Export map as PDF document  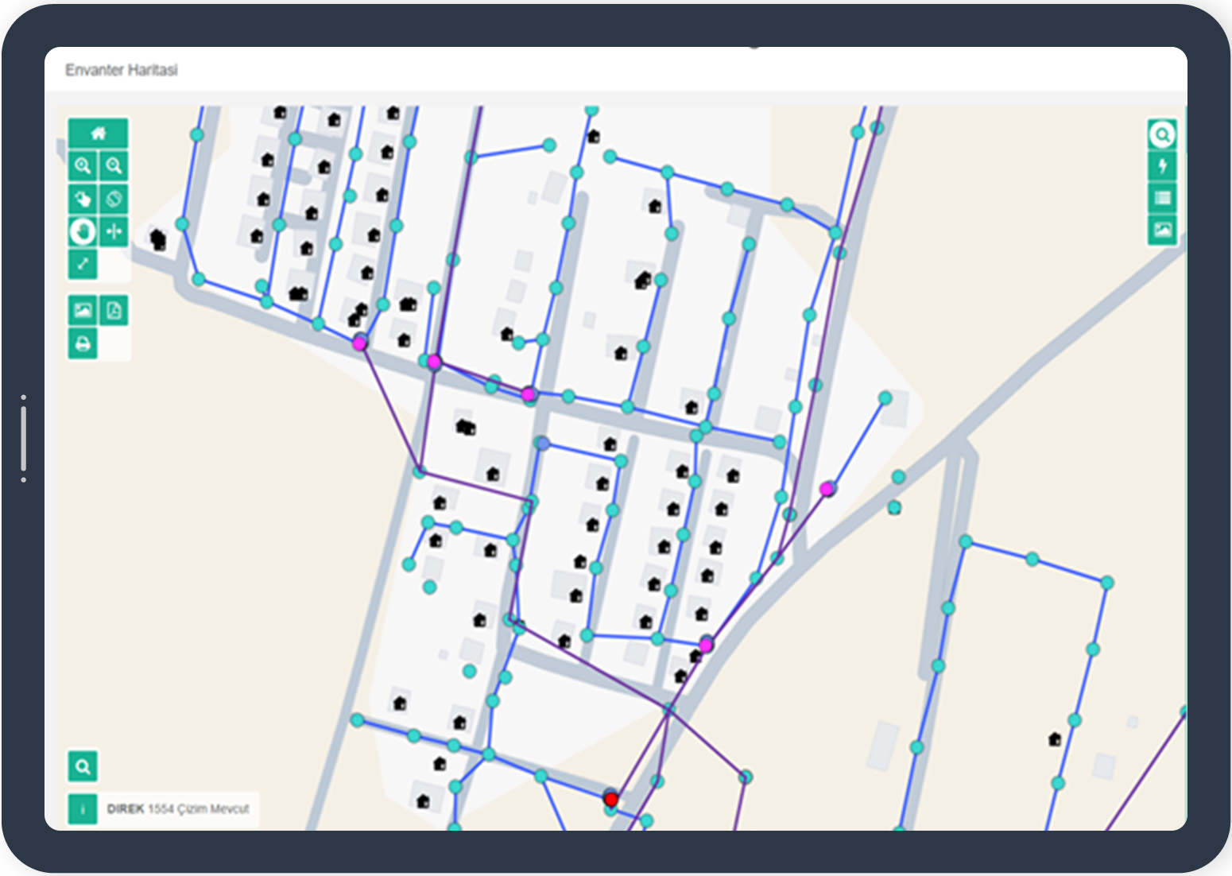click(x=114, y=311)
